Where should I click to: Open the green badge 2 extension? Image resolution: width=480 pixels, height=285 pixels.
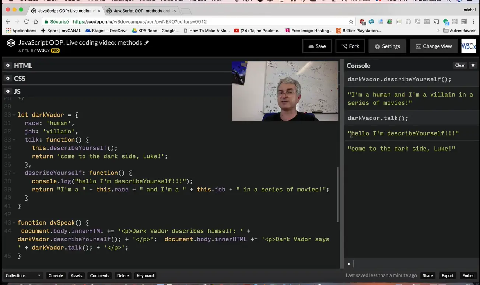click(446, 22)
